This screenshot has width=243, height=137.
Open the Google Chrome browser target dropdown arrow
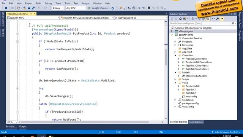point(109,8)
